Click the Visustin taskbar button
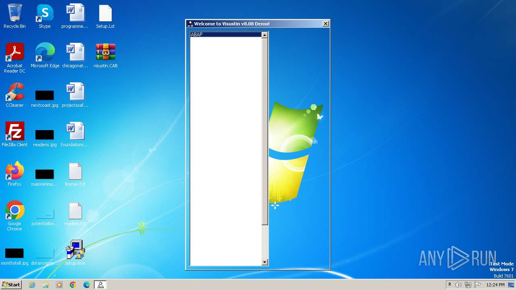Screen dimensions: 516x290 click(100, 285)
